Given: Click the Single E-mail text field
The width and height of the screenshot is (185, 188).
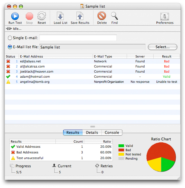Looking at the screenshot, I should pyautogui.click(x=78, y=38).
